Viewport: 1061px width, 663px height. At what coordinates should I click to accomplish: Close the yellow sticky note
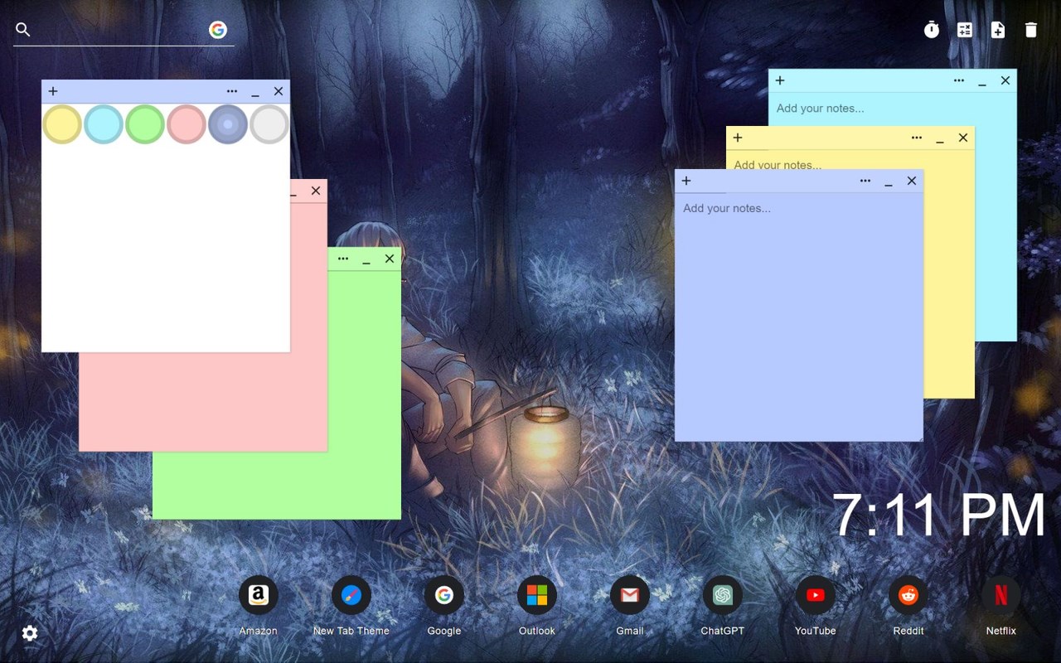pyautogui.click(x=963, y=138)
